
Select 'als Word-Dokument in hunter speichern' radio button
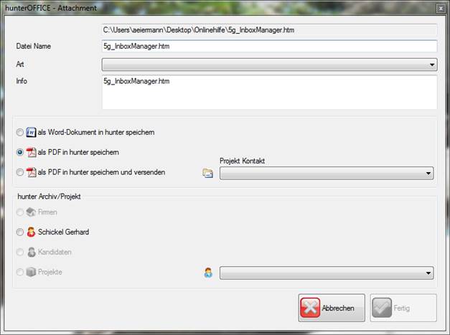coord(19,133)
